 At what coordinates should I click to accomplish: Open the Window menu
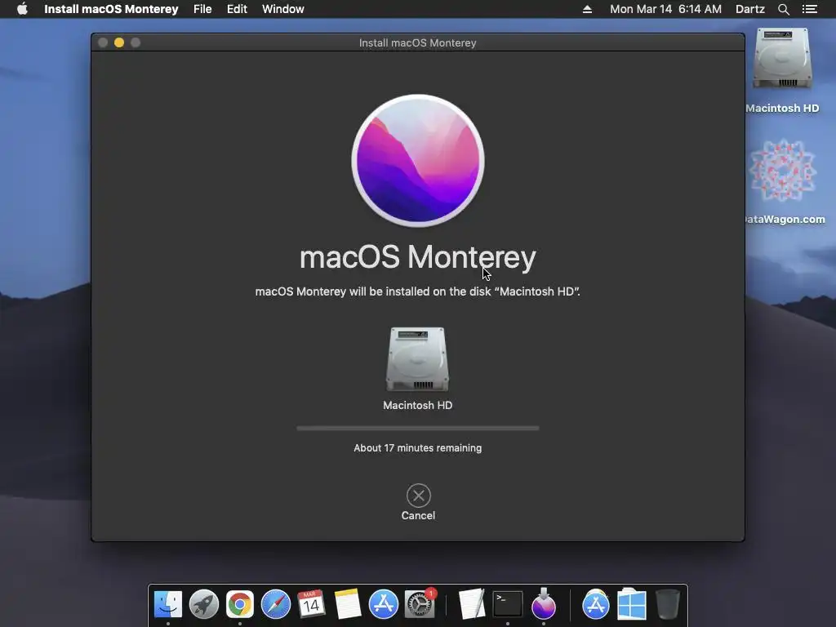coord(283,9)
